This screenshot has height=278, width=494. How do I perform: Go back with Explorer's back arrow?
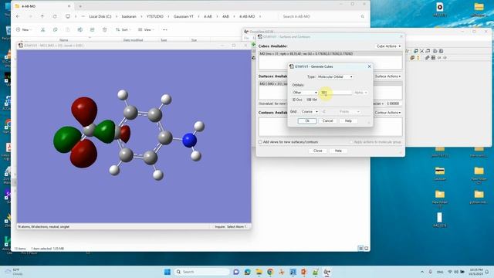(18, 16)
